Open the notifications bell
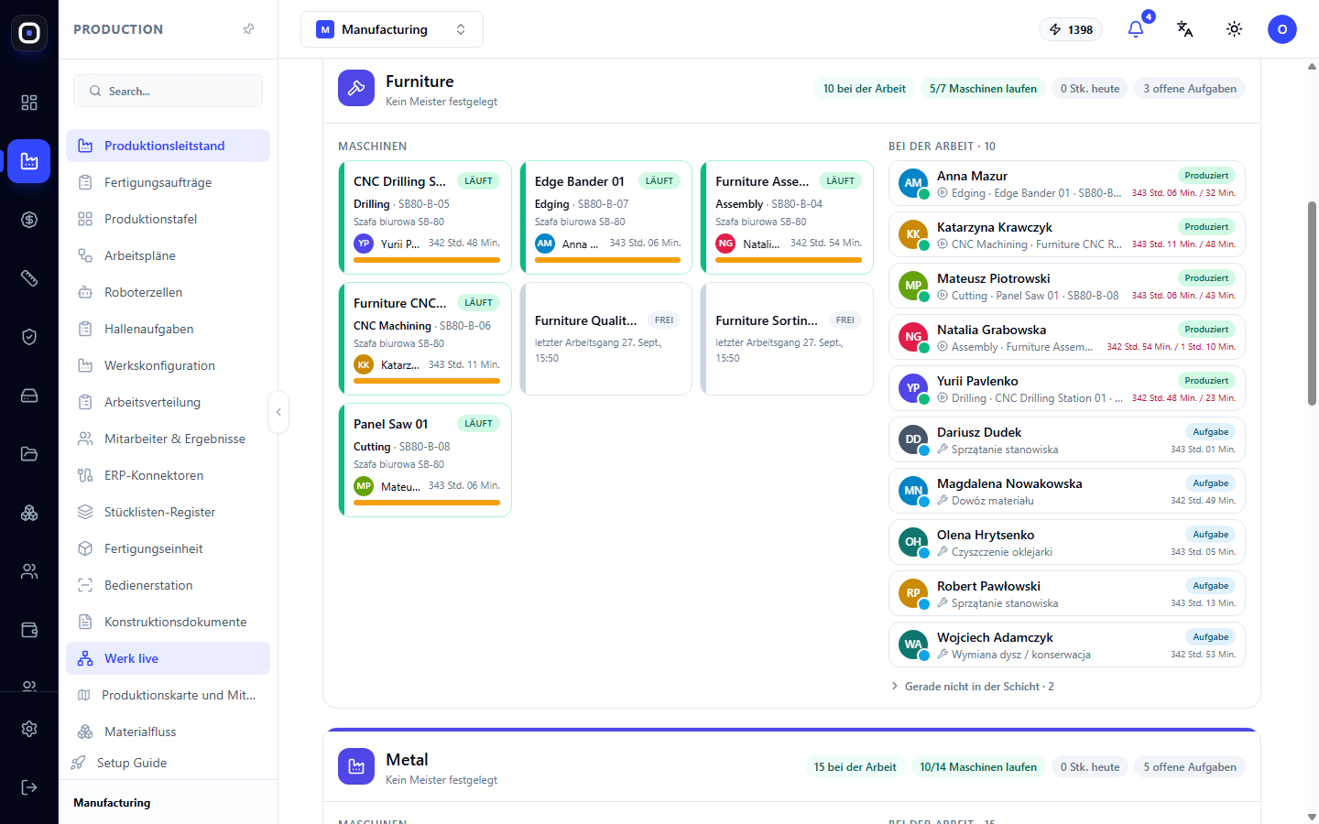 pyautogui.click(x=1136, y=29)
